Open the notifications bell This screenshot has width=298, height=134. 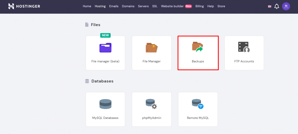(277, 6)
